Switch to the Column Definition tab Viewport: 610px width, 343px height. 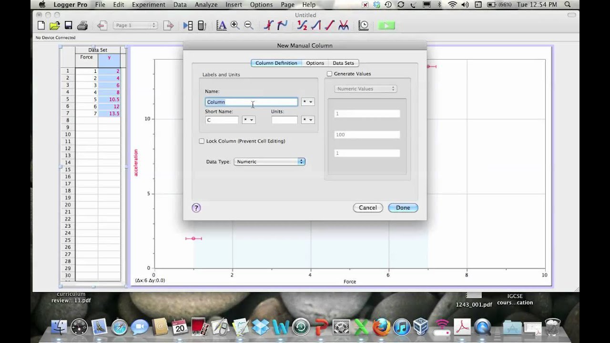coord(276,63)
